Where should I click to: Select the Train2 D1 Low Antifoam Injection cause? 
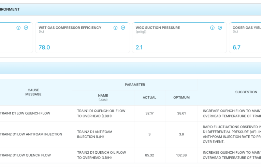tap(31, 134)
